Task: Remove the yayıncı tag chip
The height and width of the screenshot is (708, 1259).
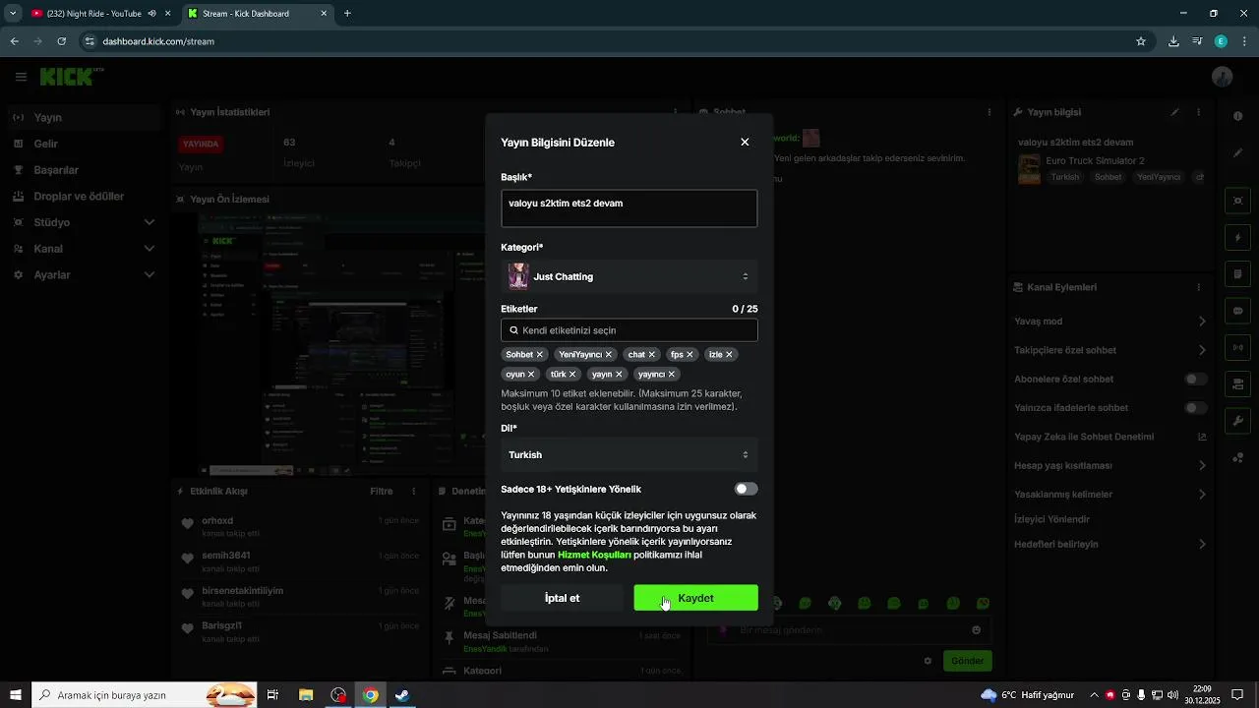Action: point(672,375)
